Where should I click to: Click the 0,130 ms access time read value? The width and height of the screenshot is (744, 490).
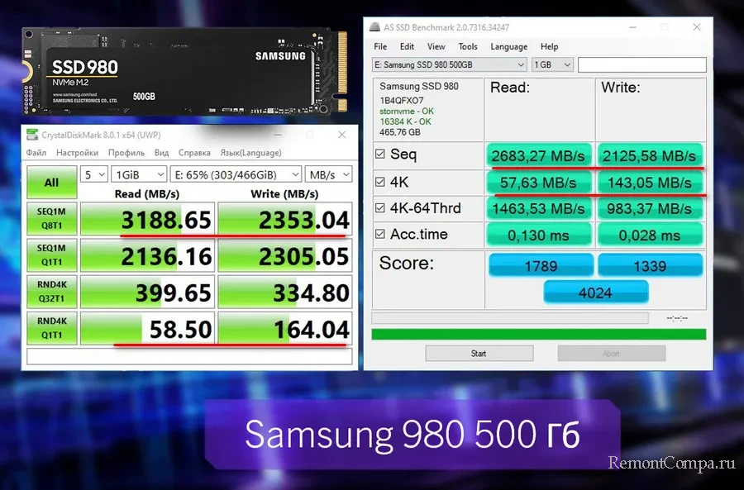pos(538,235)
